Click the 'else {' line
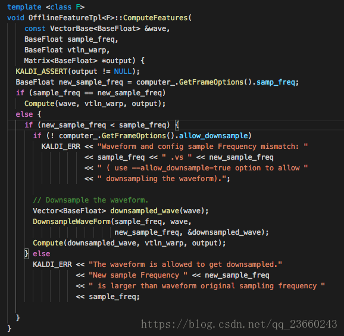 (x=29, y=114)
